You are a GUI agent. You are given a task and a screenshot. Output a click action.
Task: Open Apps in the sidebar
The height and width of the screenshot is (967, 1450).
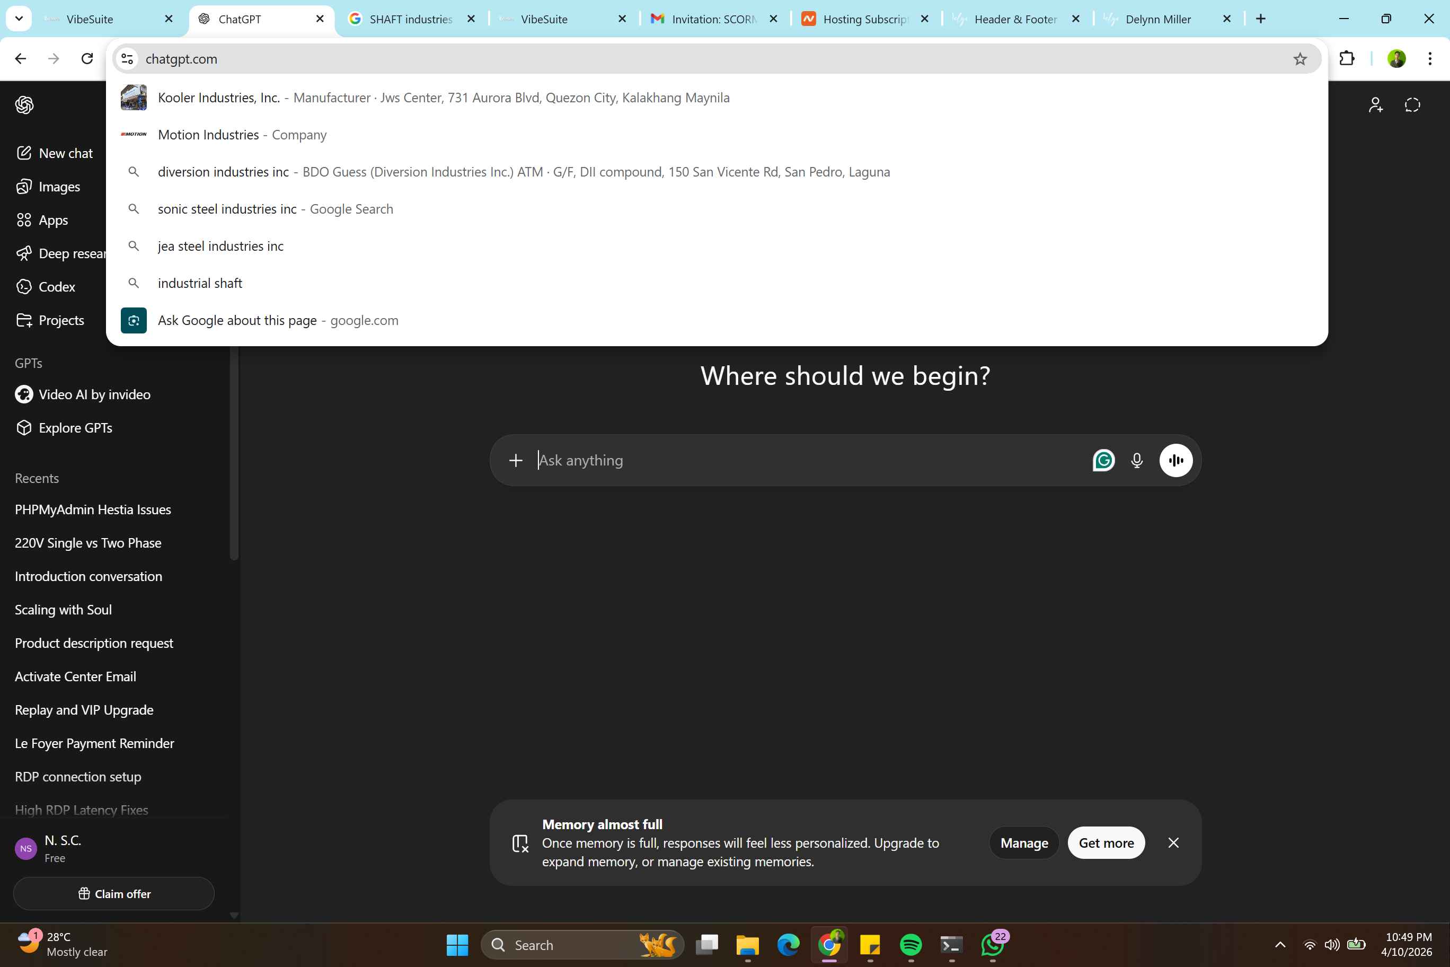point(42,220)
